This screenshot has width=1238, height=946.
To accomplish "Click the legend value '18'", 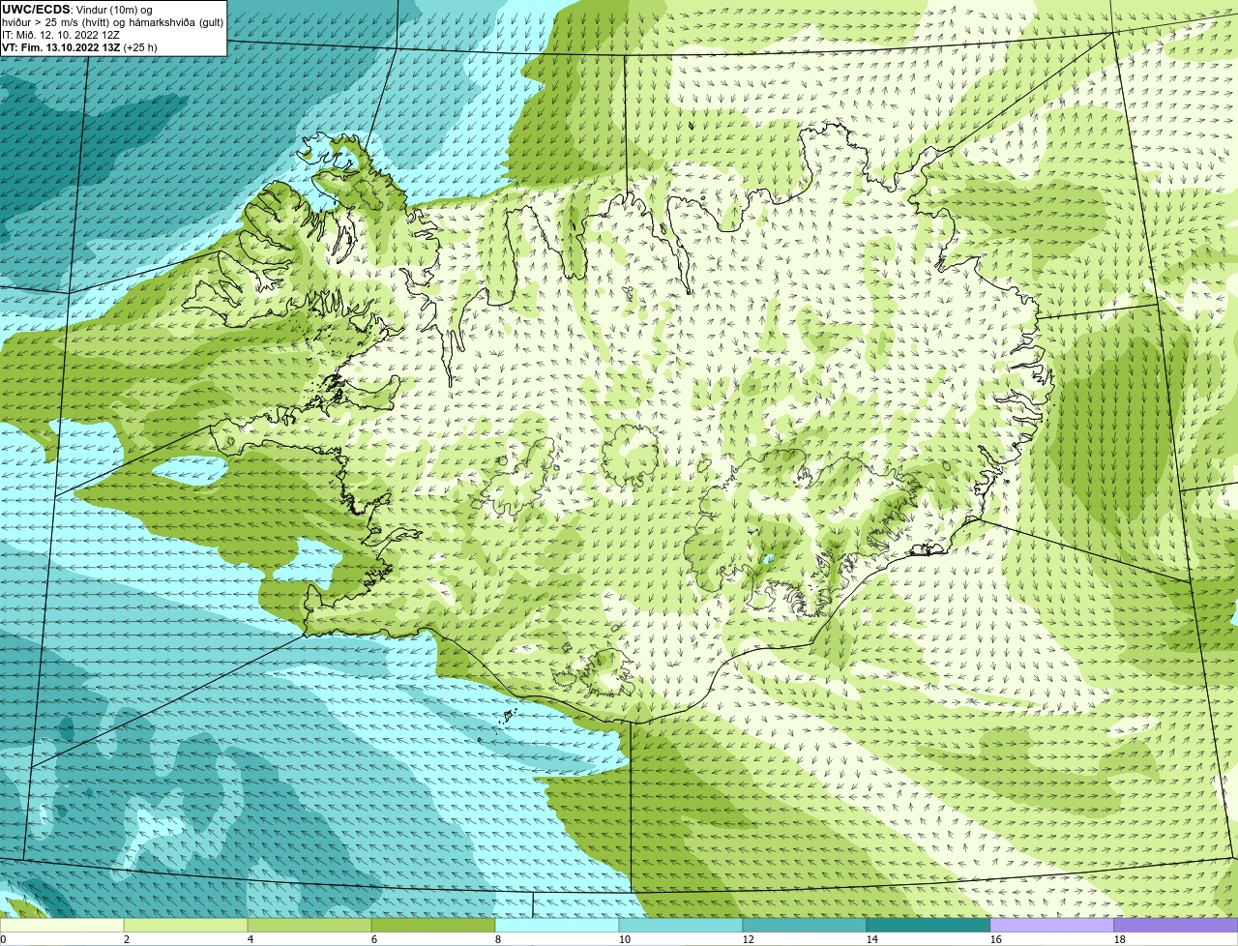I will tap(1120, 939).
